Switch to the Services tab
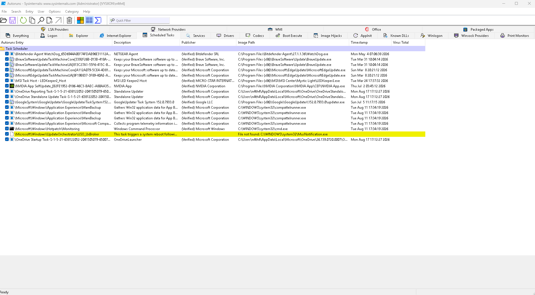 [x=195, y=36]
